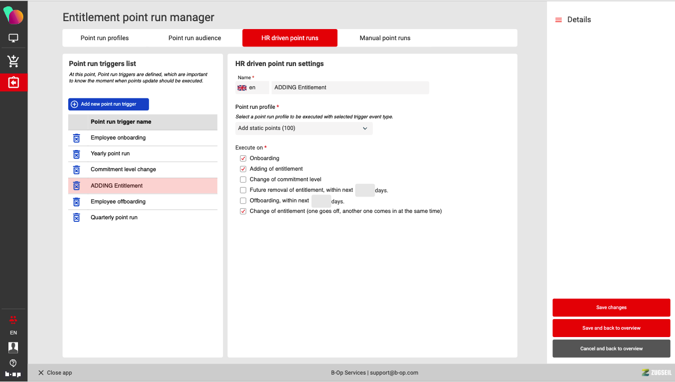This screenshot has width=675, height=382.
Task: Open the shopping cart sidebar icon
Action: coord(14,61)
